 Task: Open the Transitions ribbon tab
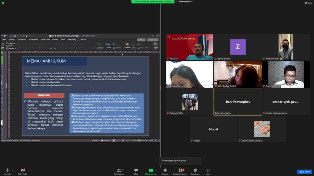coord(22,40)
